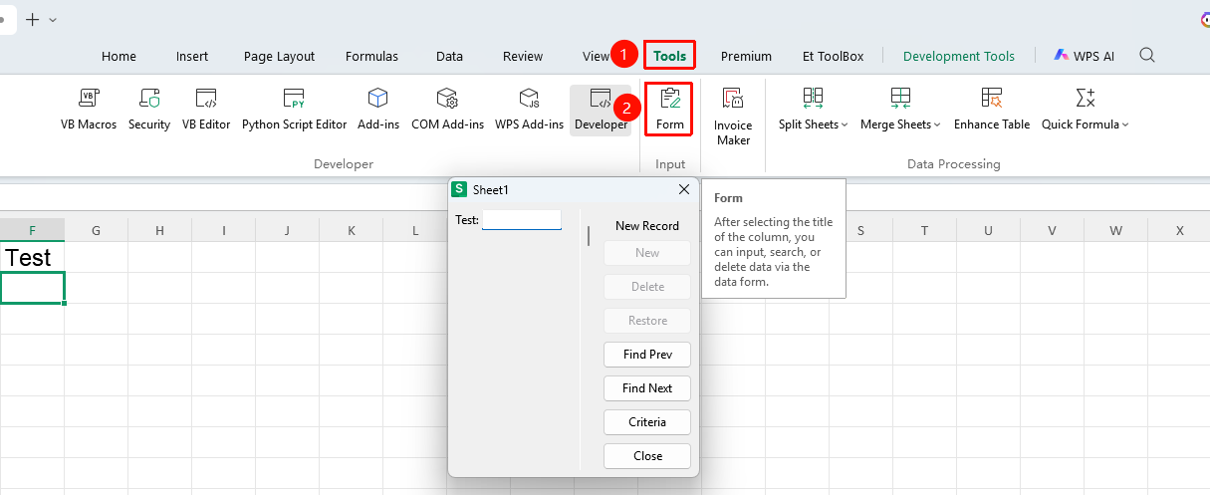Select the Tools tab
The width and height of the screenshot is (1210, 495).
point(670,56)
